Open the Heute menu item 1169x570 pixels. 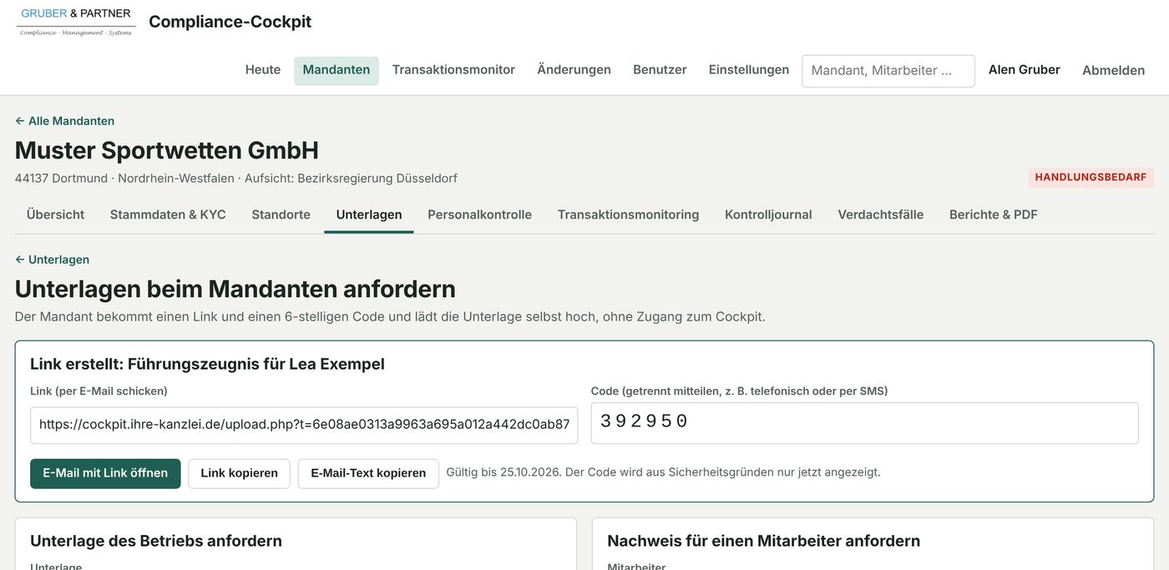tap(263, 70)
